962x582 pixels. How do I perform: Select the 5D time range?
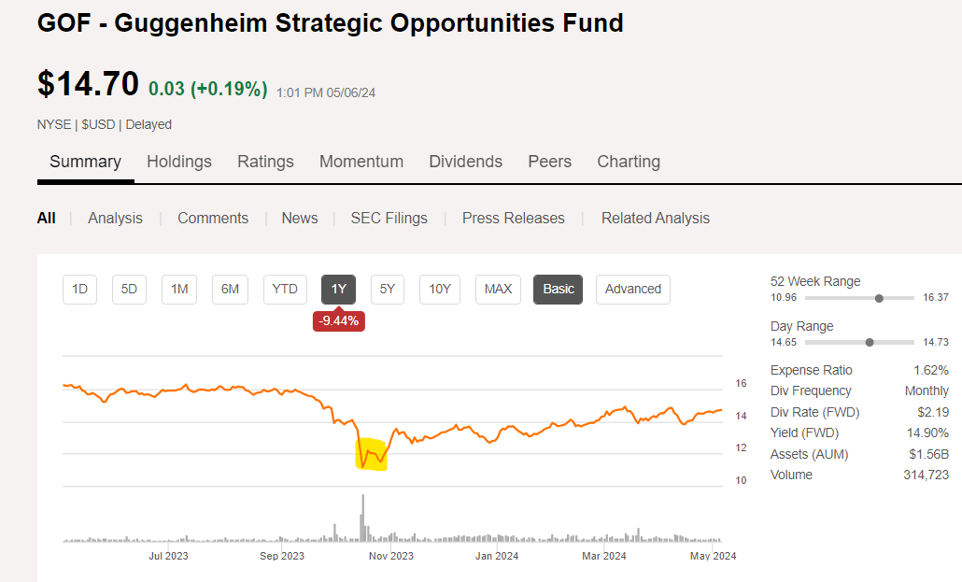coord(129,290)
